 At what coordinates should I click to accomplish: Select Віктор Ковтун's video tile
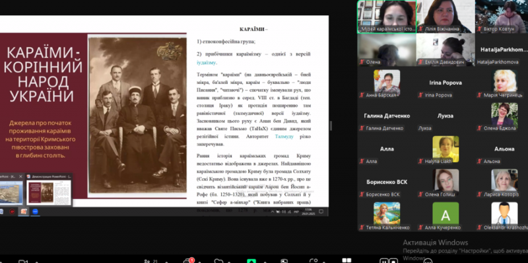pyautogui.click(x=502, y=17)
